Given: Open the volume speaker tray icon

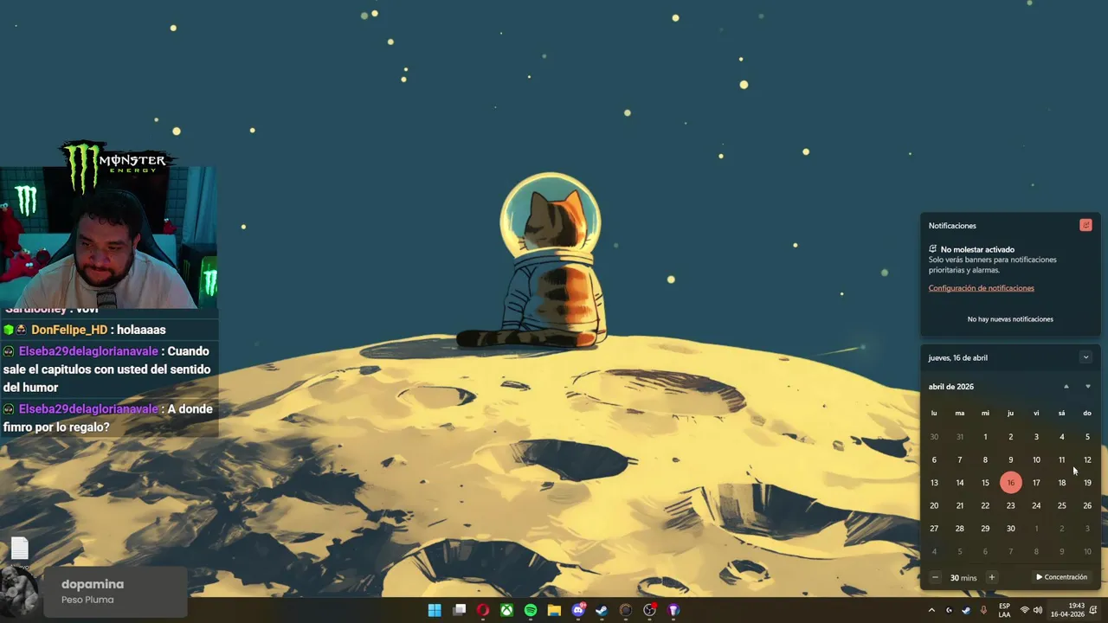Looking at the screenshot, I should tap(1037, 610).
